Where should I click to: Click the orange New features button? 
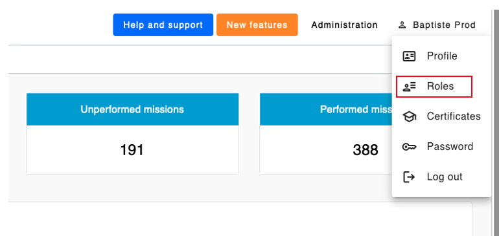[257, 25]
